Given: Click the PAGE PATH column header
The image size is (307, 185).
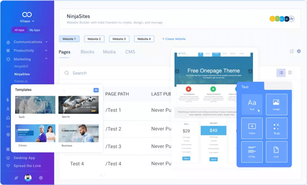Looking at the screenshot, I should click(x=117, y=94).
